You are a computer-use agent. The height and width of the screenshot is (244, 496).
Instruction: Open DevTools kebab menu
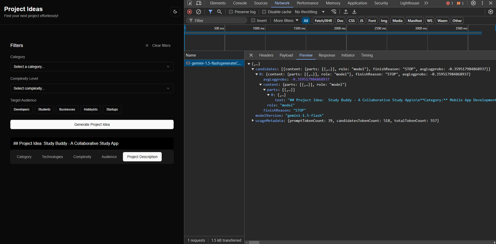(483, 3)
